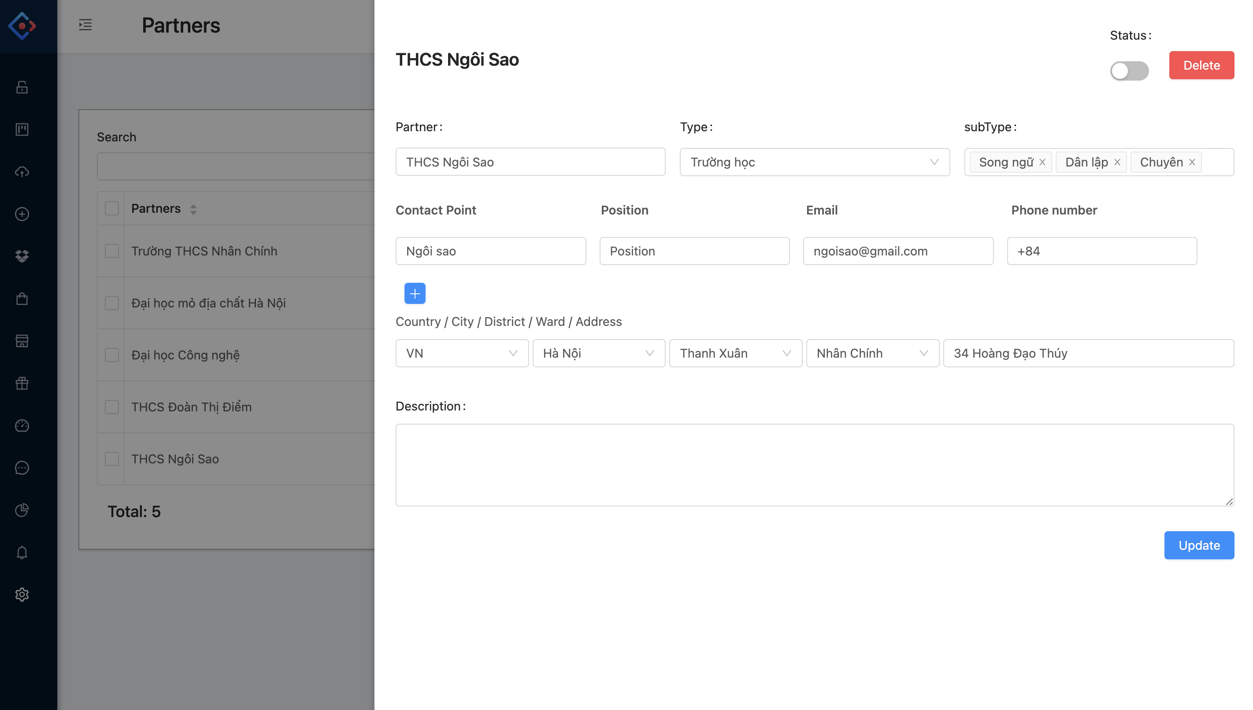The image size is (1253, 710).
Task: Open the Type dropdown showing Trường học
Action: click(814, 162)
